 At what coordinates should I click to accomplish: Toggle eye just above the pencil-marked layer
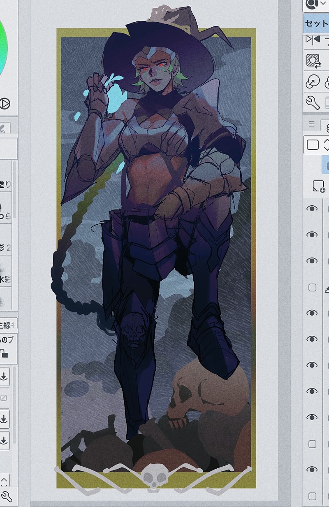[313, 261]
